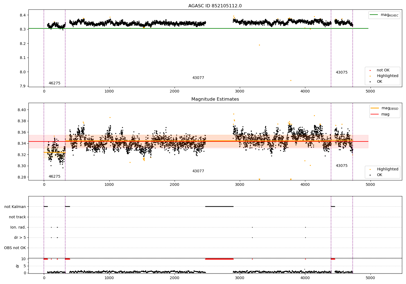Viewport: 406px width, 284px height.
Task: Click the 8.28 tick on middle plot
Action: click(x=22, y=177)
